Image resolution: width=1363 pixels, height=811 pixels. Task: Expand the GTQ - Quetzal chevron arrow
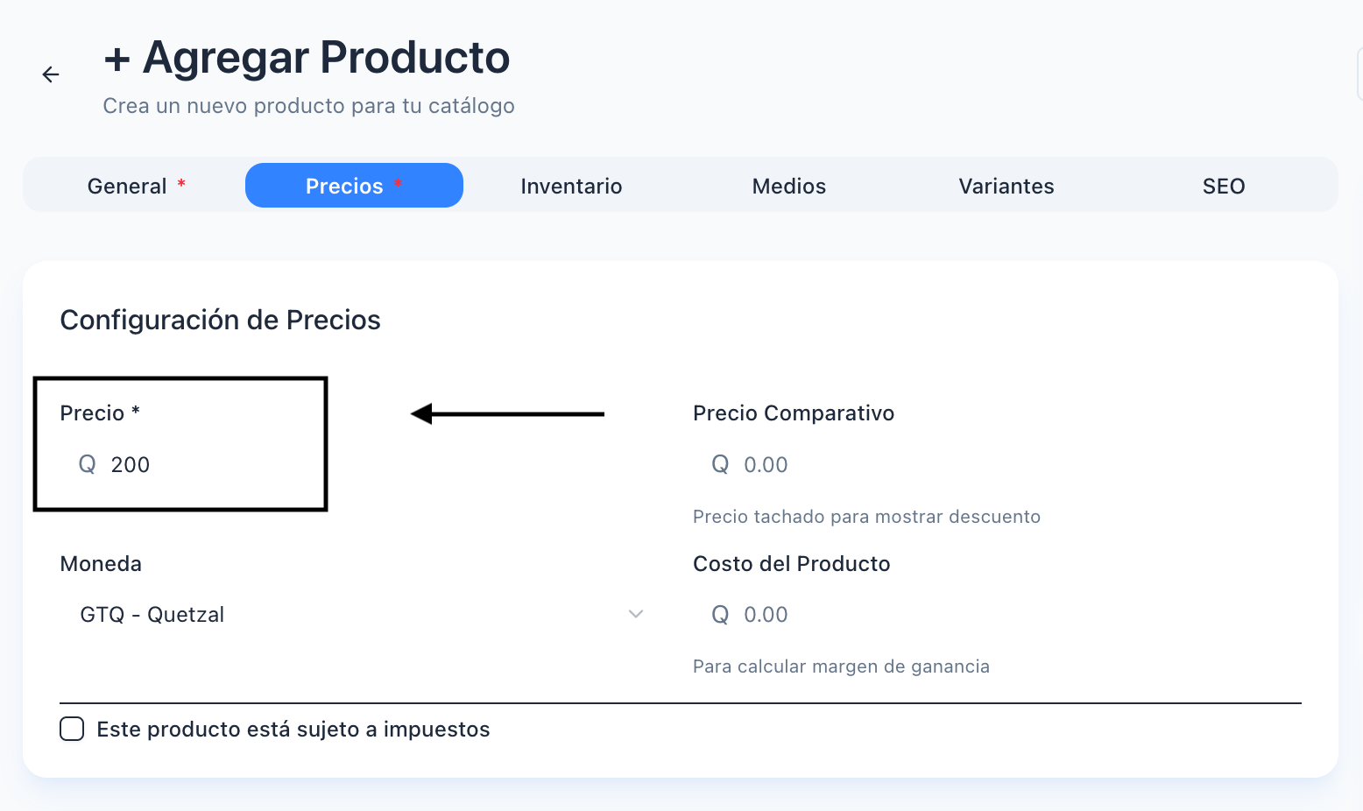(636, 614)
